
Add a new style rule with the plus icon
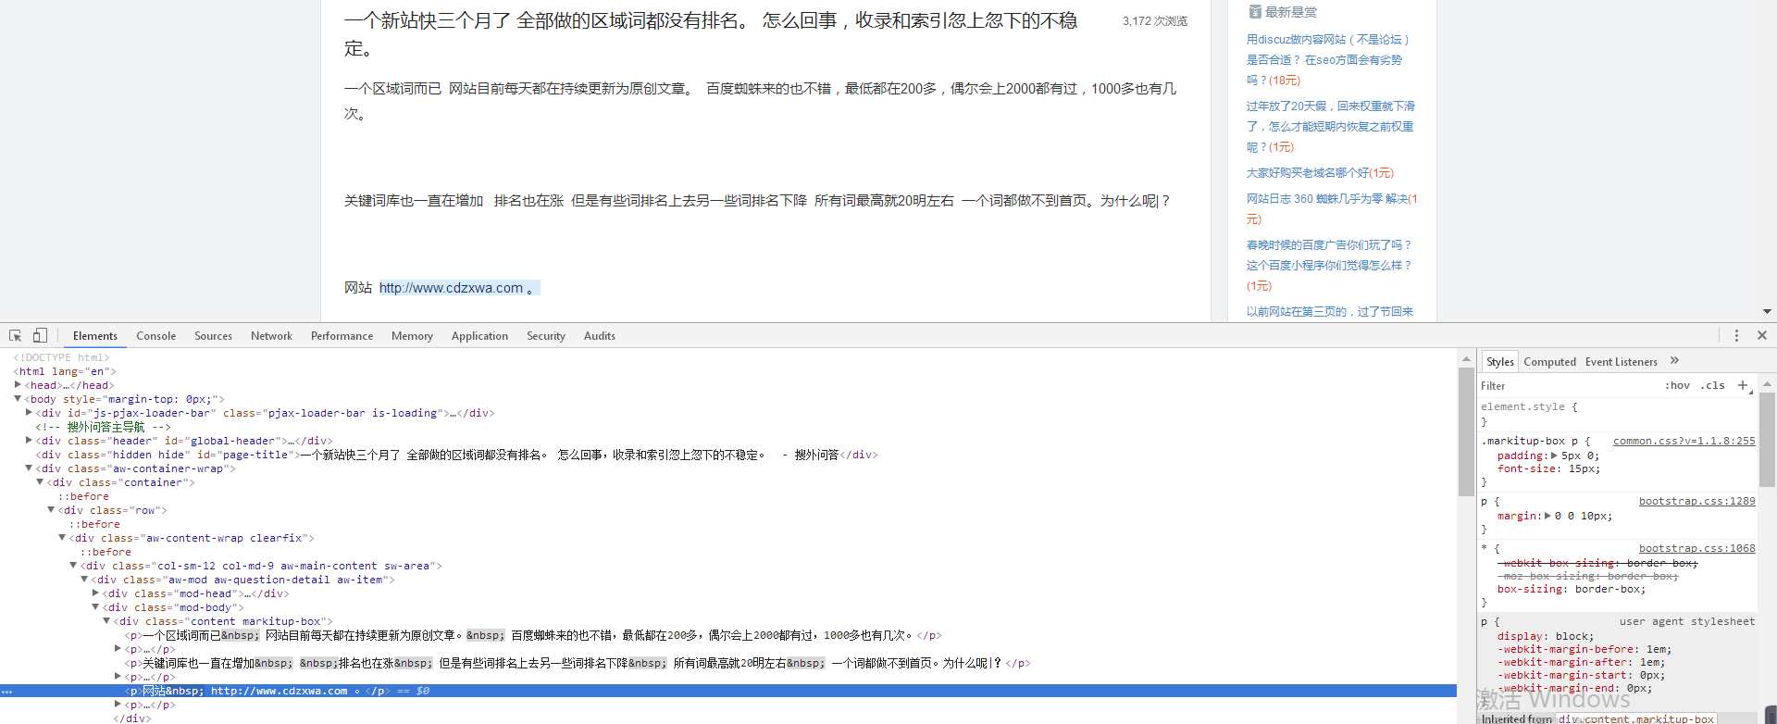pyautogui.click(x=1743, y=385)
